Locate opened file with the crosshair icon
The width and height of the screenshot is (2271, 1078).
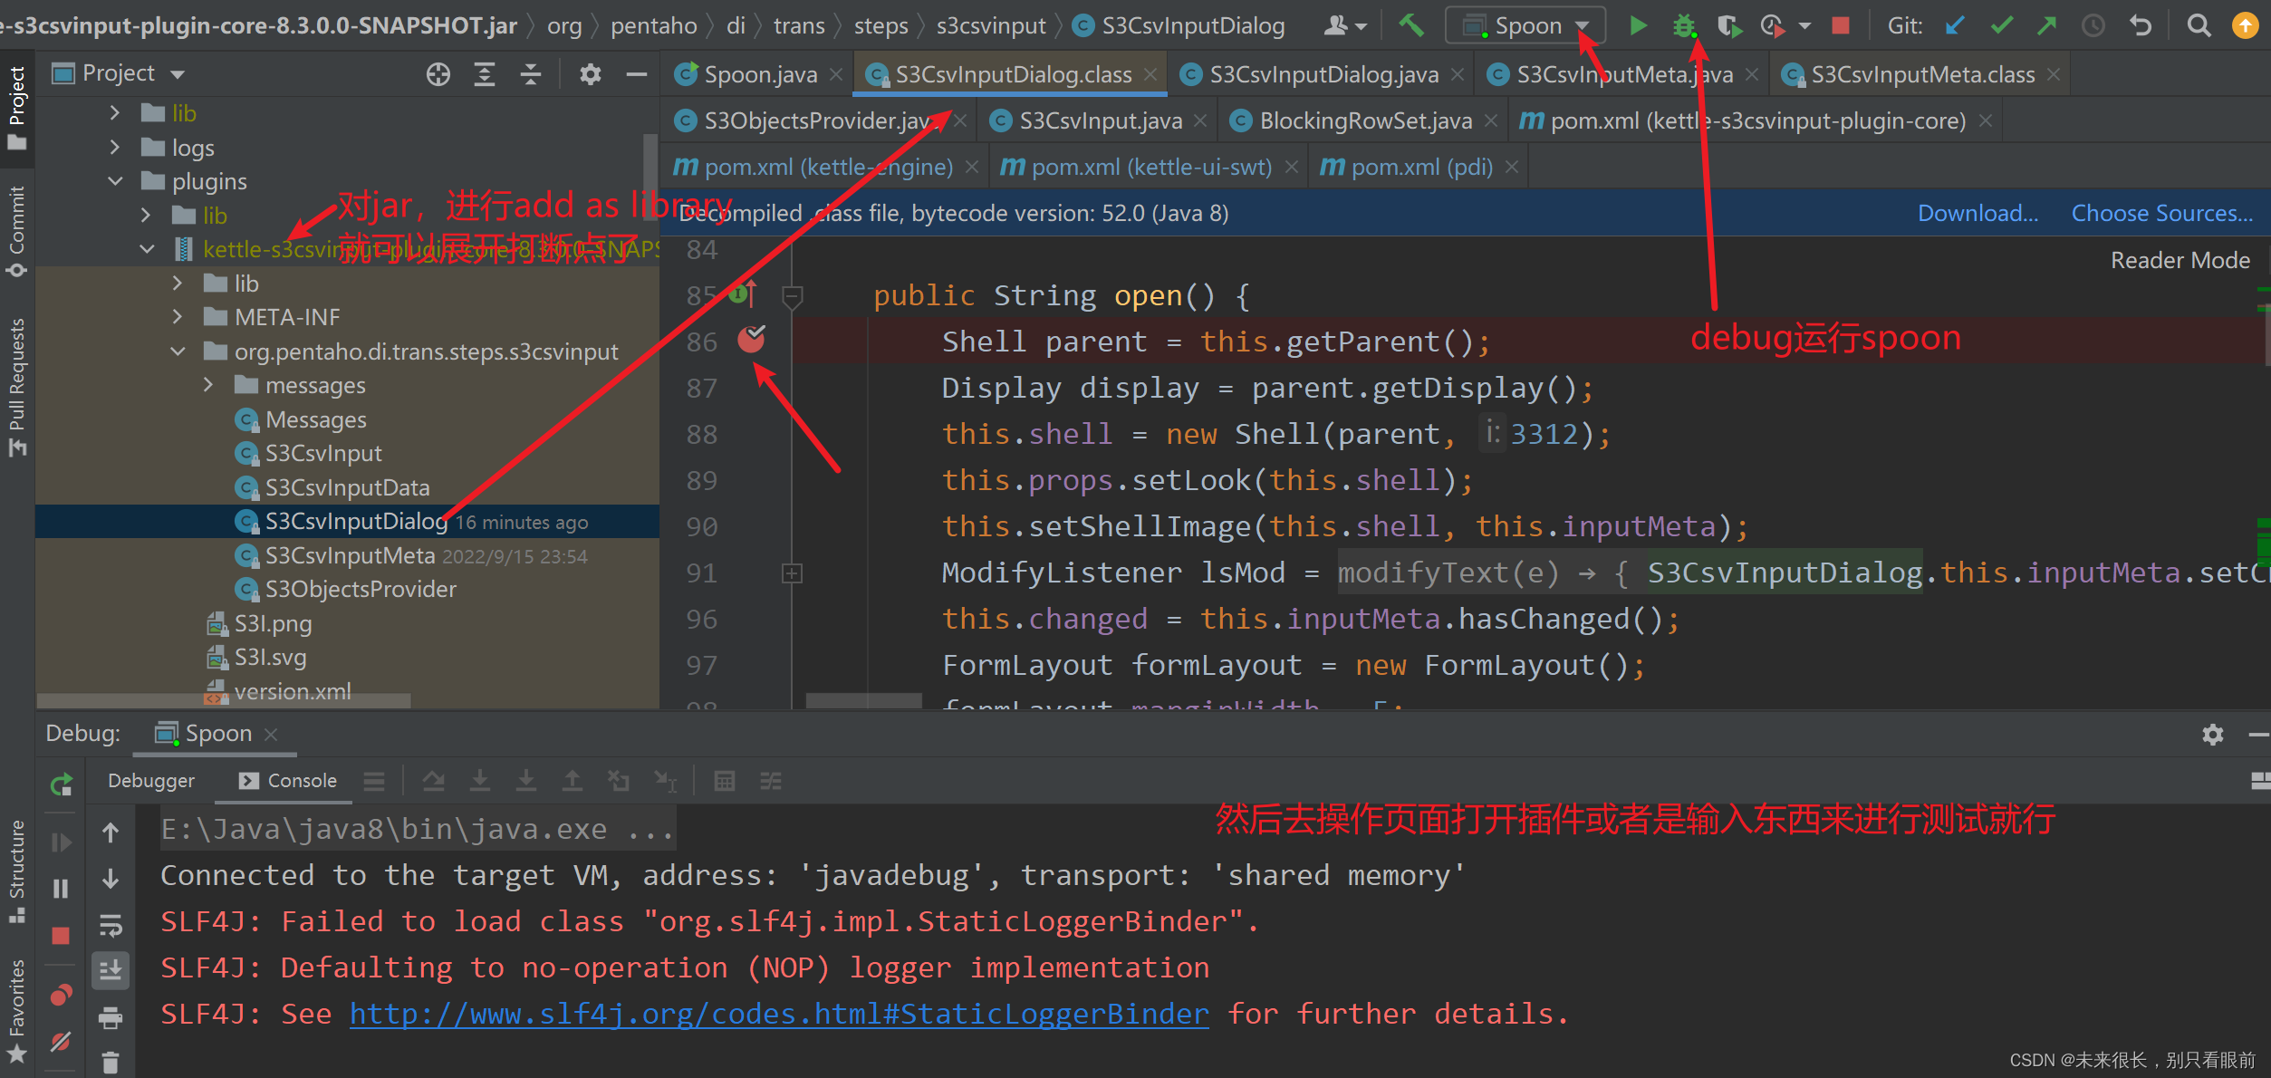click(x=438, y=73)
